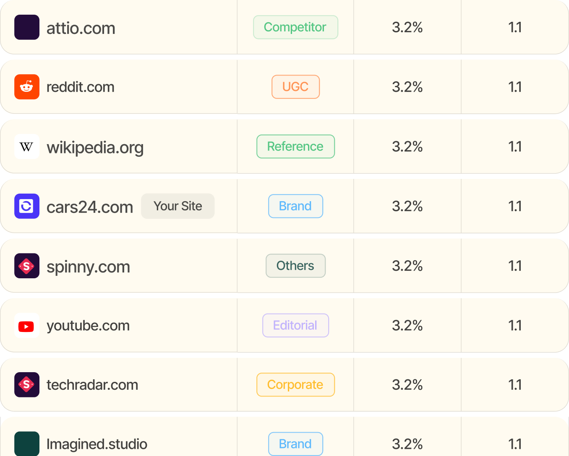Click the Reddit logo icon
569x456 pixels.
pos(27,87)
